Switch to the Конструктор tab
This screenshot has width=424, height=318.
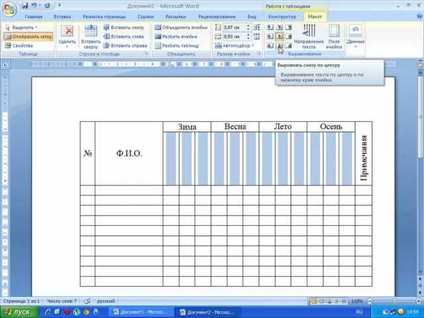click(282, 17)
